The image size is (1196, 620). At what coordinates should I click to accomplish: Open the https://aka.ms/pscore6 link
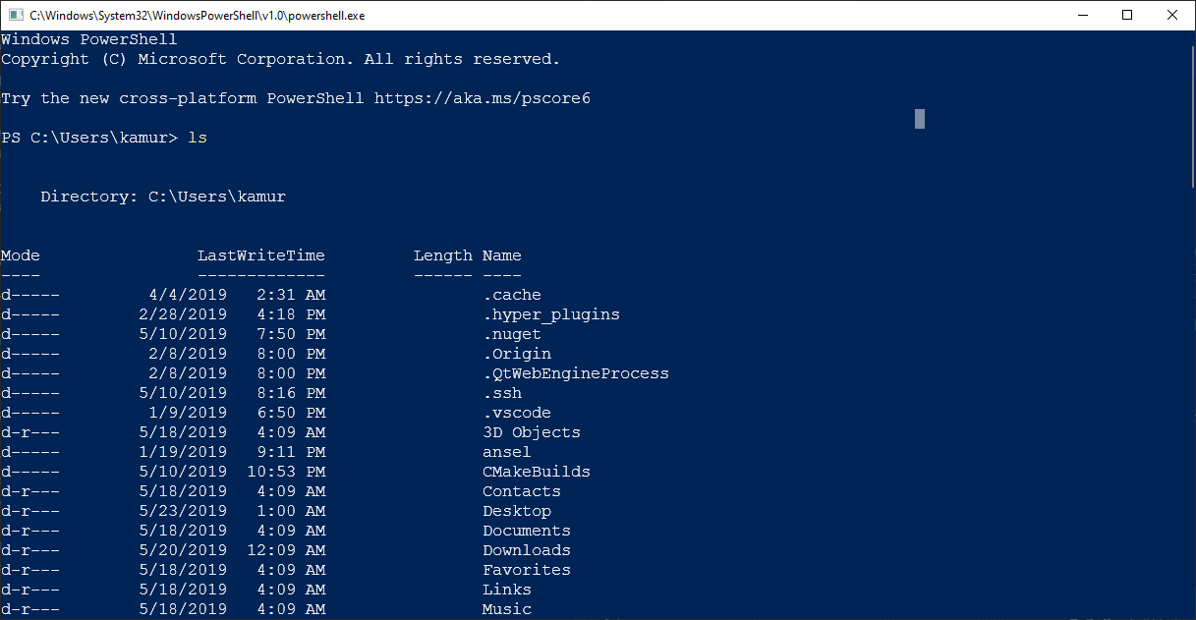(x=481, y=97)
